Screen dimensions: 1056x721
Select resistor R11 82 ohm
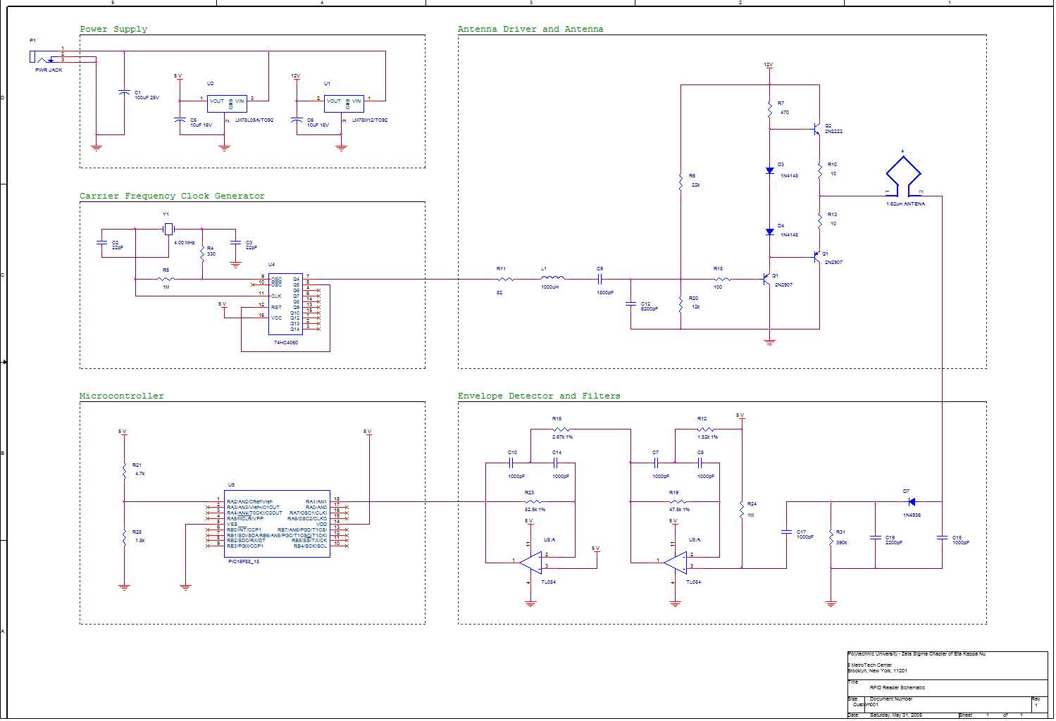click(504, 280)
